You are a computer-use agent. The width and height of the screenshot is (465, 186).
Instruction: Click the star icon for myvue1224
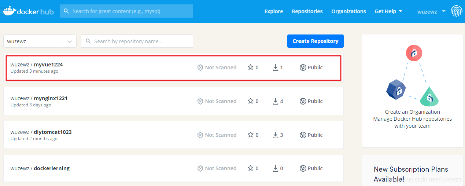tap(251, 67)
